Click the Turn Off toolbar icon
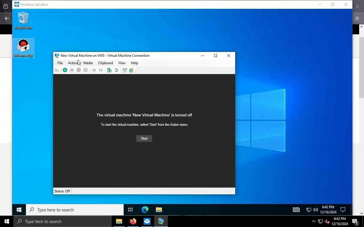The image size is (364, 227). pos(72,70)
